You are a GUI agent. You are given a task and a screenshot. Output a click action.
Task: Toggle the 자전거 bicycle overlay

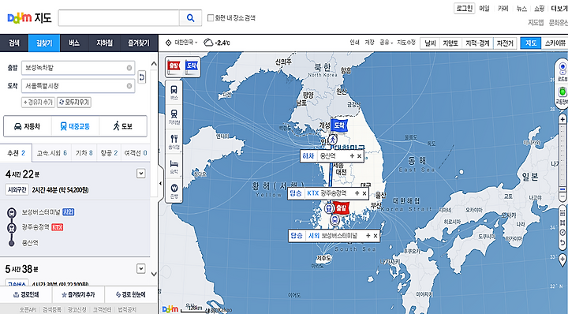click(505, 43)
